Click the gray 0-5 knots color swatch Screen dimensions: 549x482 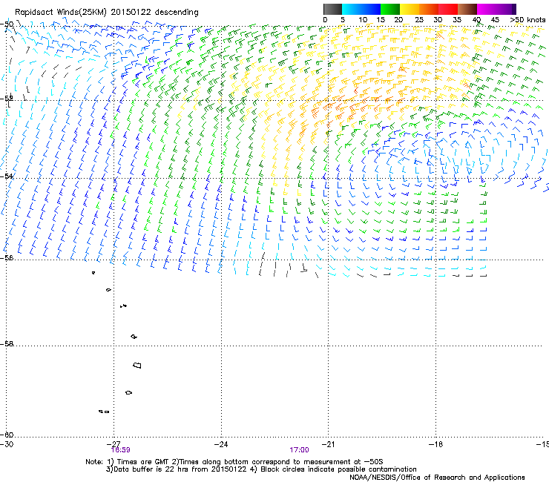coord(332,9)
